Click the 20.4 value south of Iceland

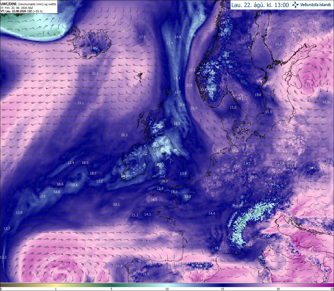pos(95,73)
